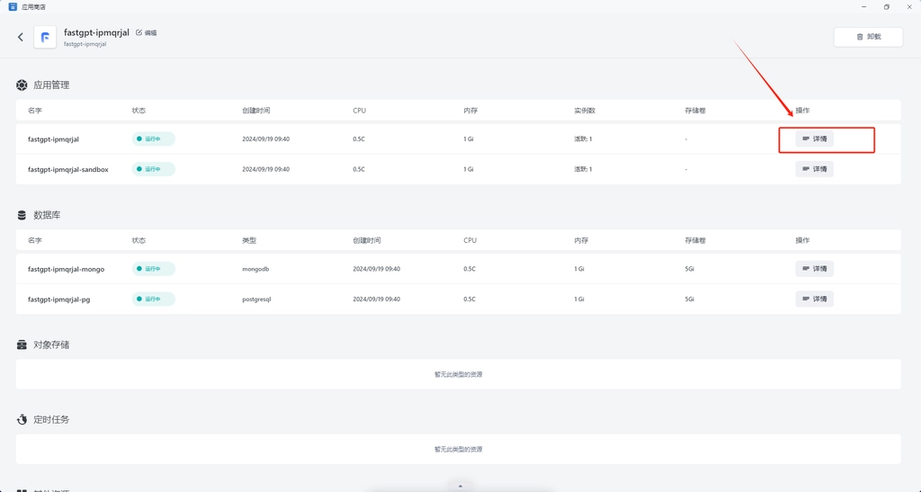
Task: Click the 编辑 edit pencil icon
Action: coord(139,33)
